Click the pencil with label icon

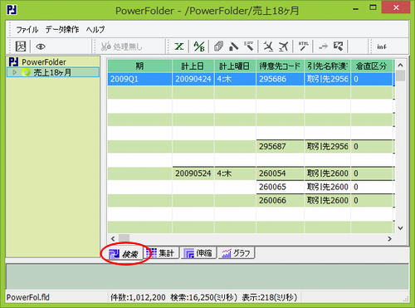(x=249, y=46)
